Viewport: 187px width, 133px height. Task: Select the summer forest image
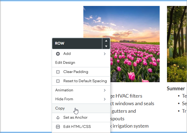coord(177,44)
